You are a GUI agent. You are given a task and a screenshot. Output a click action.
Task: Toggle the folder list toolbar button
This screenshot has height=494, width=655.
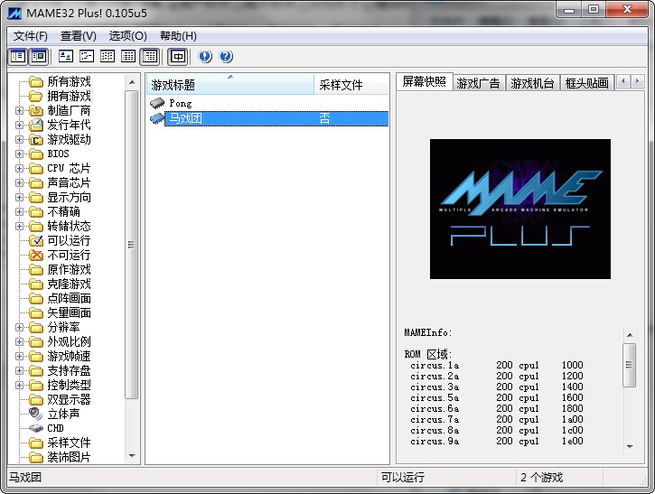[x=18, y=56]
